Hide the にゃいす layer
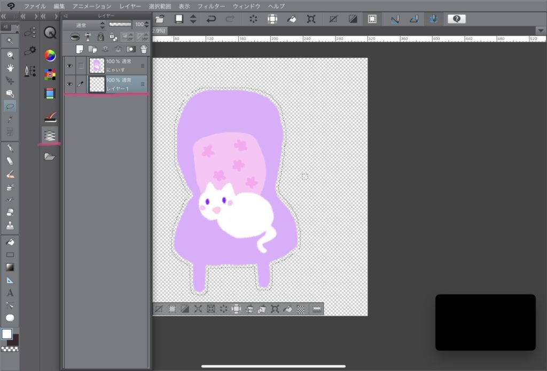Viewport: 547px width, 371px height. tap(69, 66)
